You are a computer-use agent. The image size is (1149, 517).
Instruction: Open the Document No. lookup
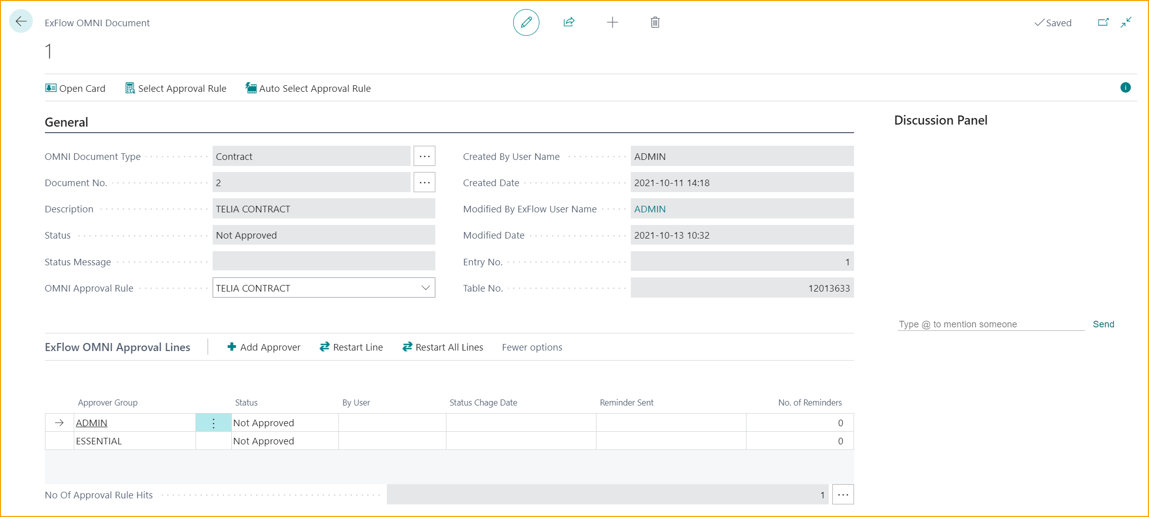pyautogui.click(x=424, y=182)
